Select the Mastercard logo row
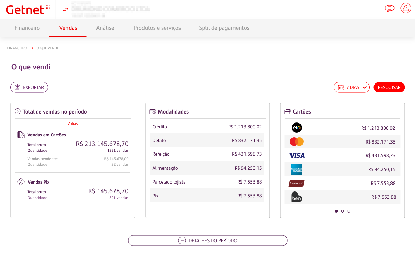 point(296,141)
